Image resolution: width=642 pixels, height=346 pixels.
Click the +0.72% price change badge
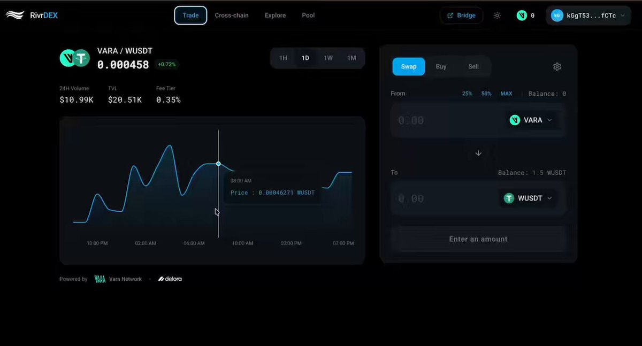[x=166, y=65]
